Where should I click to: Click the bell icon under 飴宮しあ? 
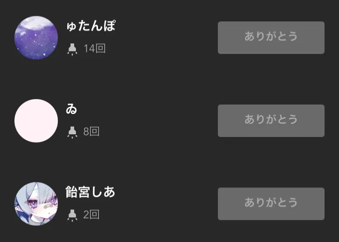pyautogui.click(x=72, y=215)
